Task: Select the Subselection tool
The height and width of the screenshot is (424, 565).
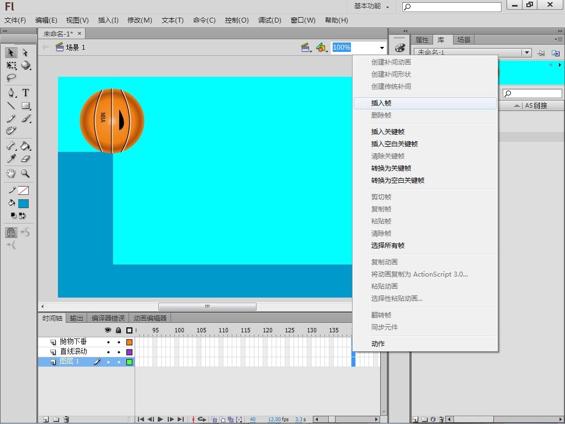Action: tap(25, 52)
